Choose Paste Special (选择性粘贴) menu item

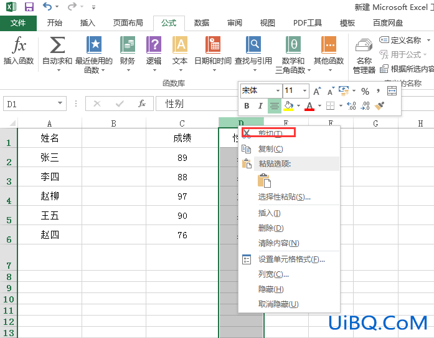pos(290,197)
